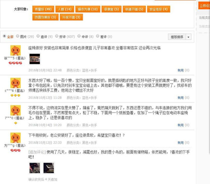Open the 推荐排序 sort dropdown arrow

coord(188,37)
